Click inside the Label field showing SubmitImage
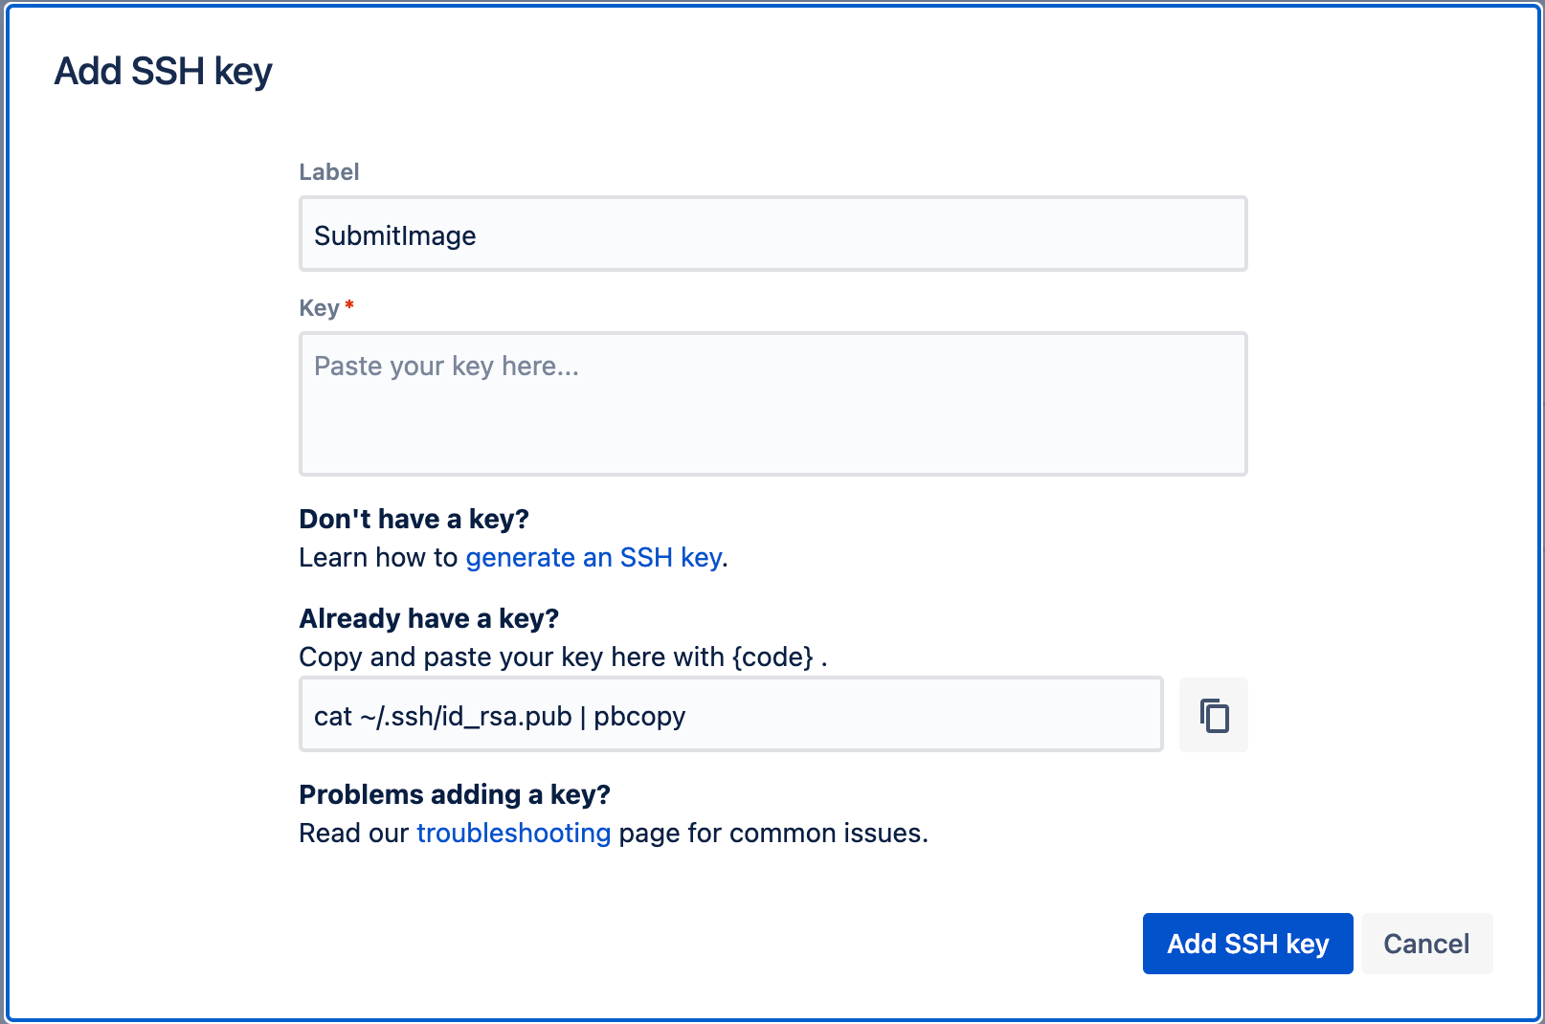Viewport: 1545px width, 1024px height. (772, 234)
